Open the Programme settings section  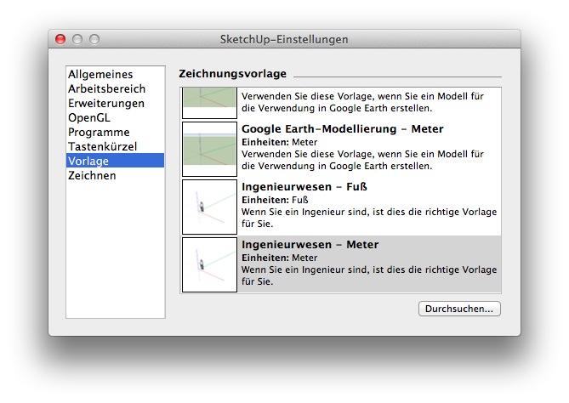pos(99,133)
